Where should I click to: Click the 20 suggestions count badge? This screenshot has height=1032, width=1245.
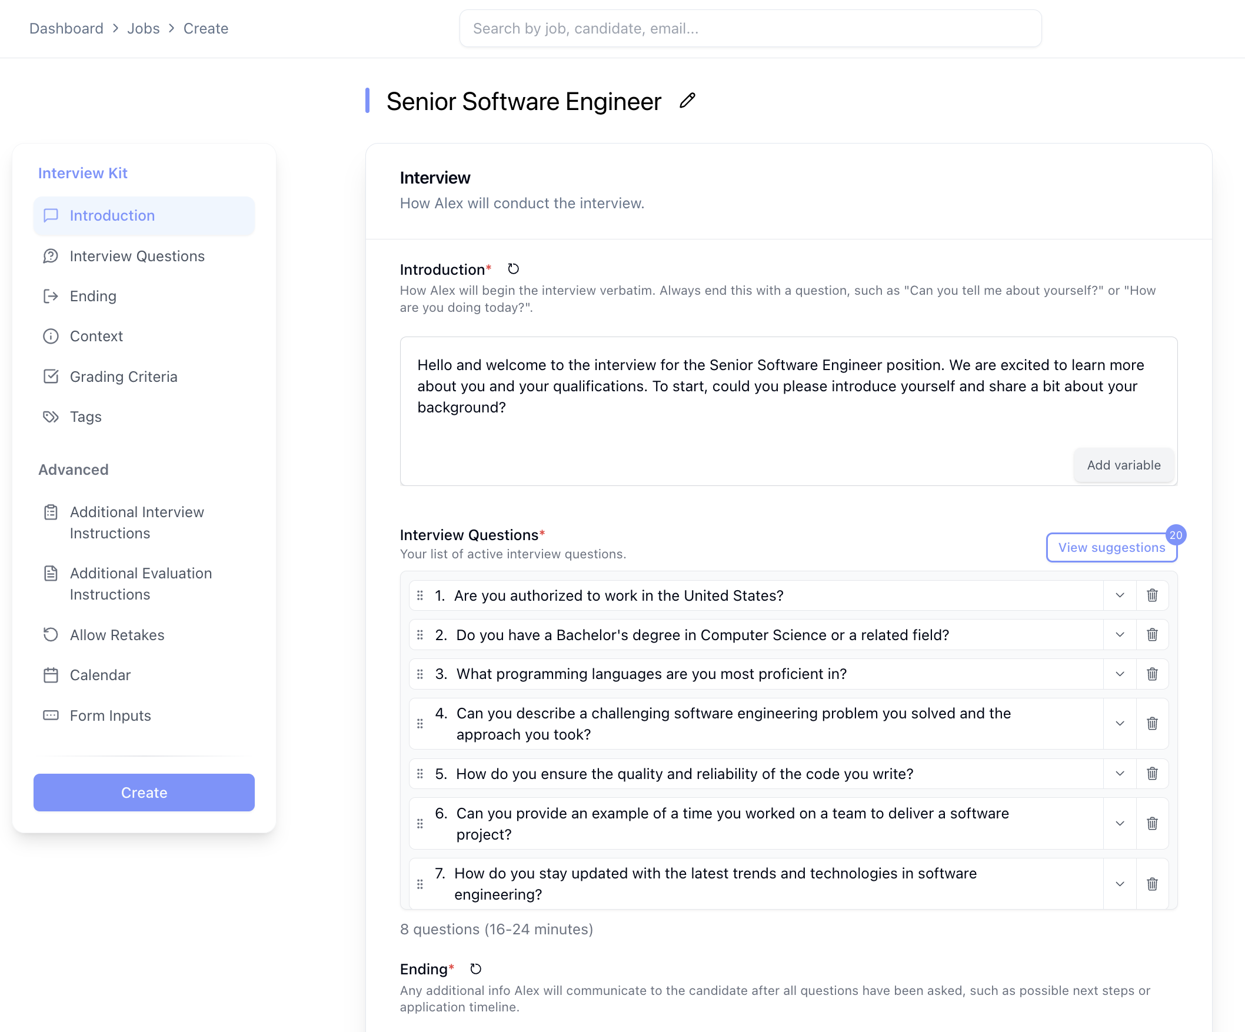pos(1176,535)
